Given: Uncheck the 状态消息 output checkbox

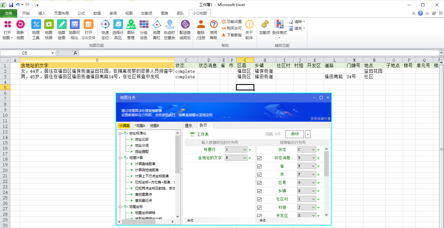Looking at the screenshot, I should (260, 158).
